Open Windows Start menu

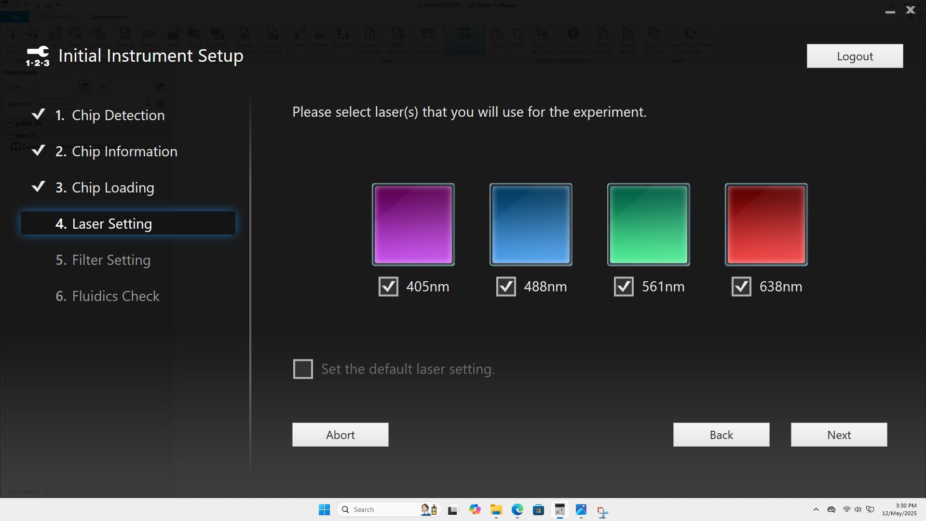(324, 509)
